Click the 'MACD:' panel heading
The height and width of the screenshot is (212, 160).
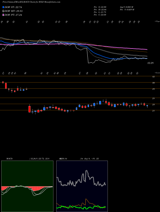pyautogui.click(x=10, y=159)
